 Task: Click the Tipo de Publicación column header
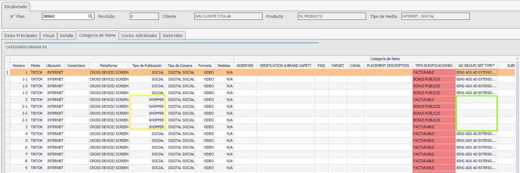tap(147, 65)
